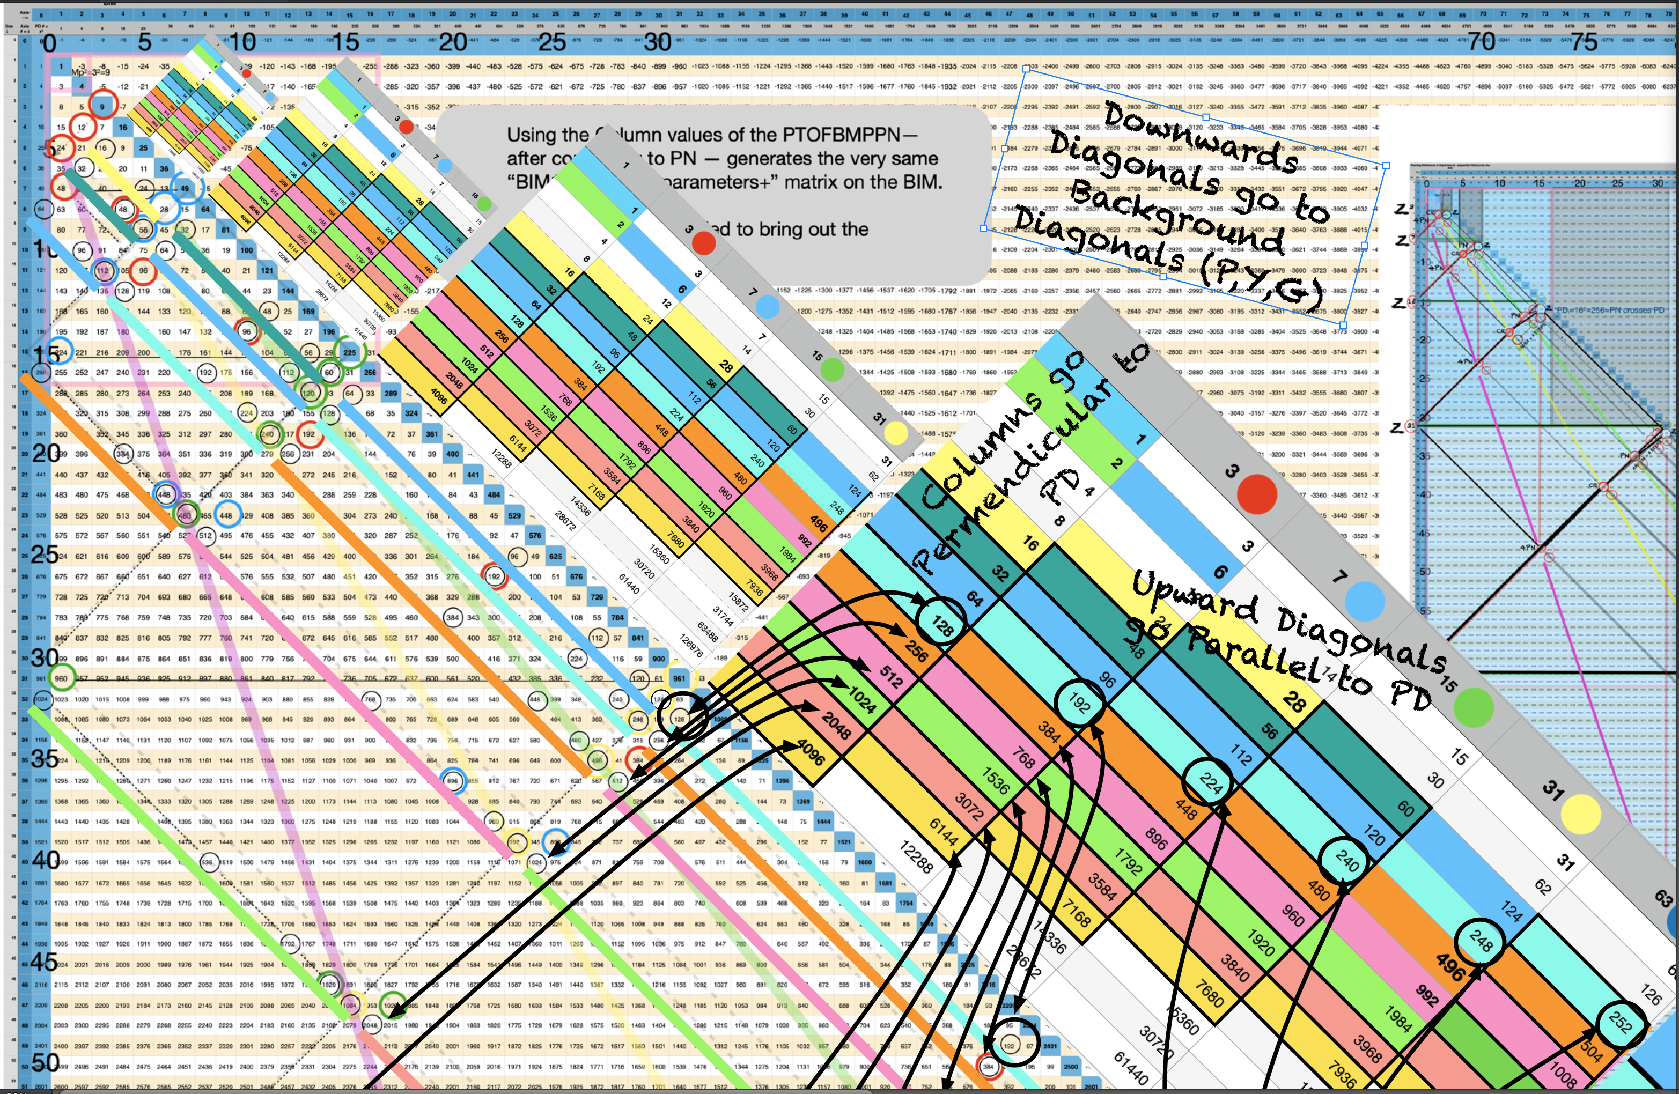Click the large "50" row axis number
1679x1094 pixels.
(45, 1062)
